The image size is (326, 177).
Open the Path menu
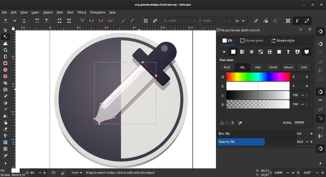click(x=60, y=12)
